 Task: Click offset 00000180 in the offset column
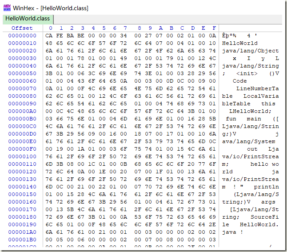[x=22, y=217]
